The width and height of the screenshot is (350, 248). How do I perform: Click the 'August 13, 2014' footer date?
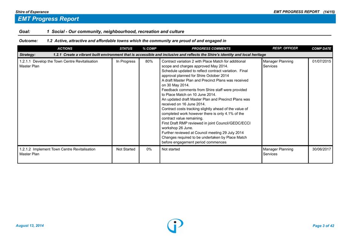tap(30, 226)
